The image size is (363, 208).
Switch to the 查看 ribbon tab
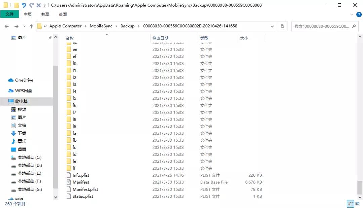coord(63,14)
